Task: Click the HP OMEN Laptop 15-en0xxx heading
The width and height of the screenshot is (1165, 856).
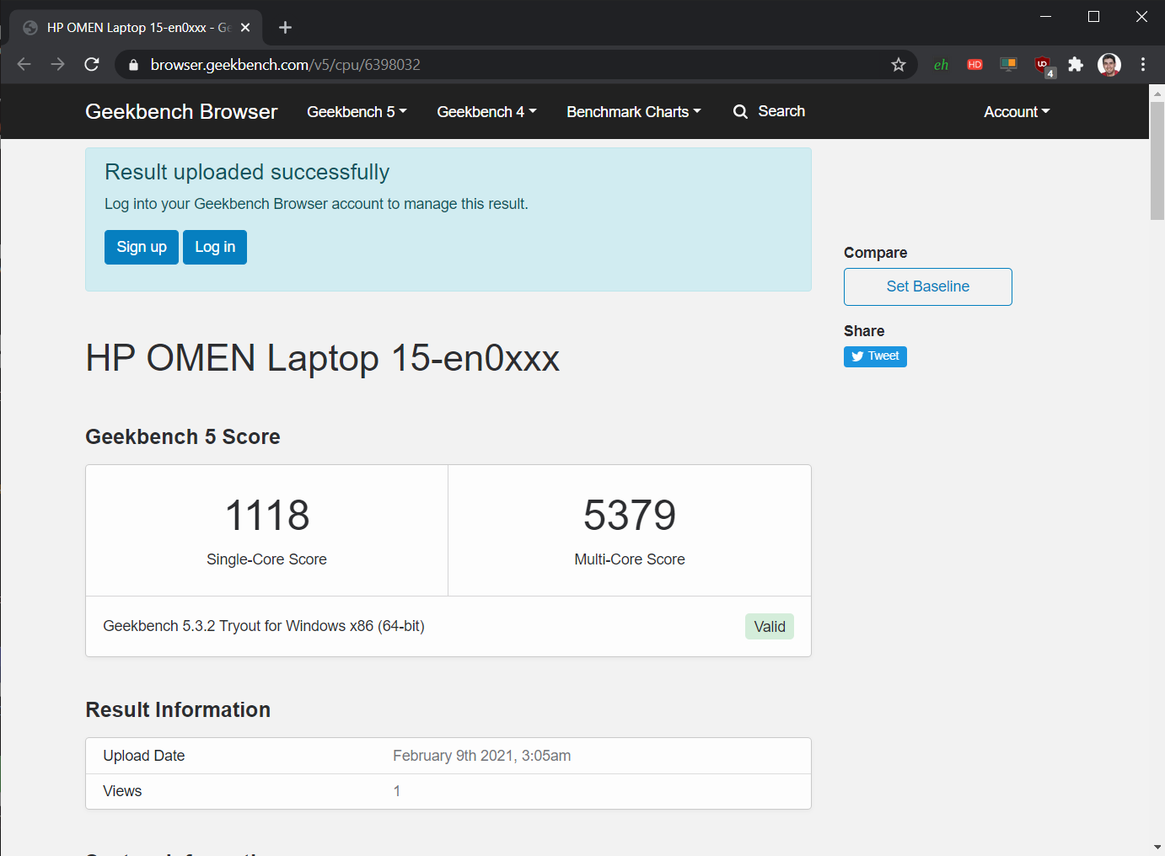Action: click(x=323, y=358)
